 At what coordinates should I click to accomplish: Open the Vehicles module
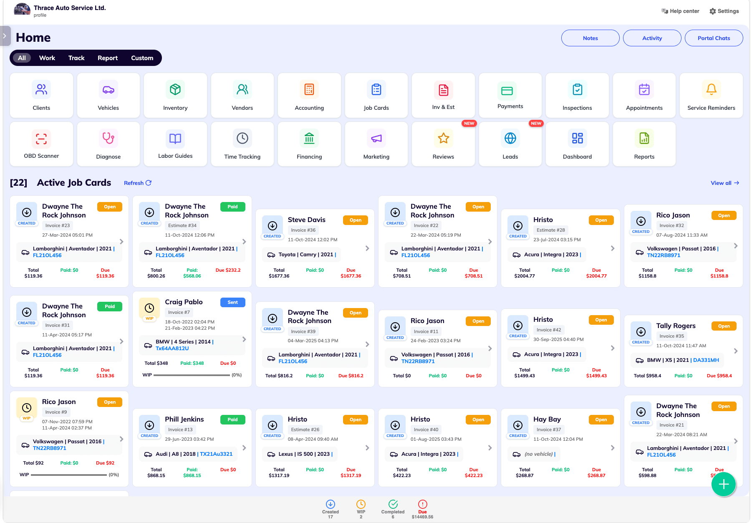point(108,96)
